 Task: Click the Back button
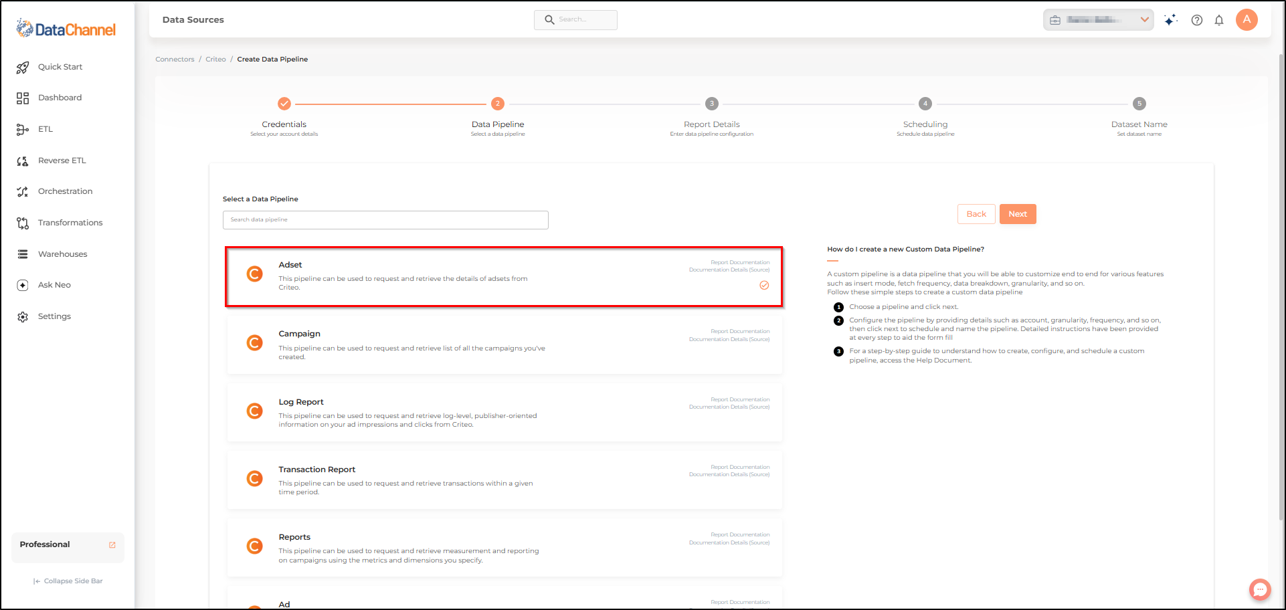tap(976, 214)
